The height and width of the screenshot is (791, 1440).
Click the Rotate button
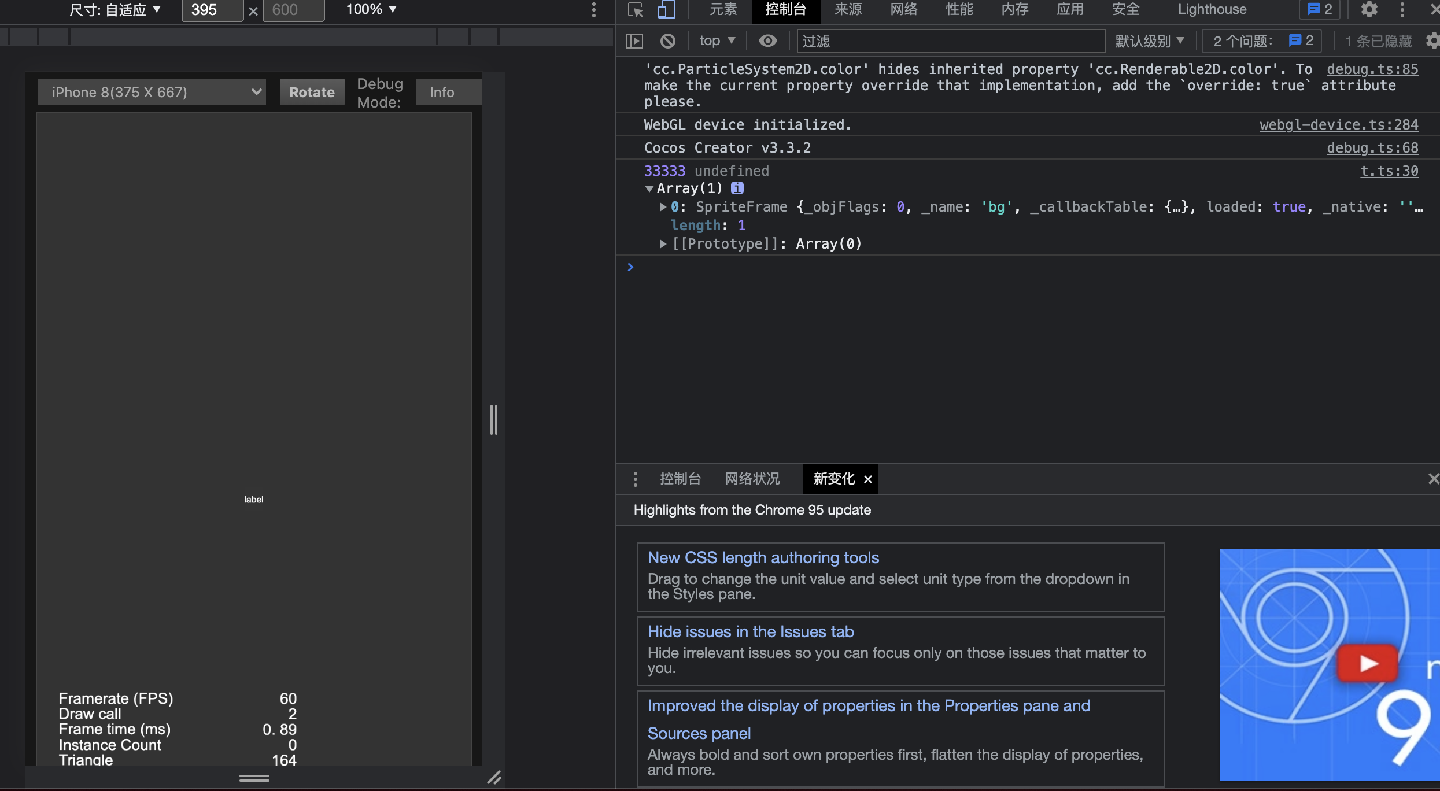(312, 93)
